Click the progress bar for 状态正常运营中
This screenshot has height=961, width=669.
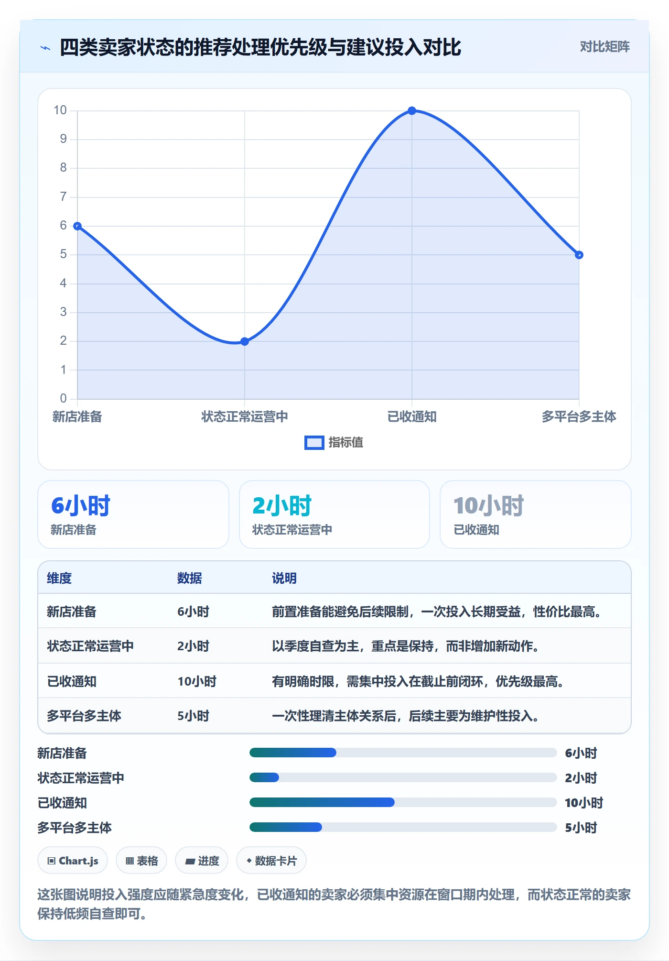click(x=403, y=777)
